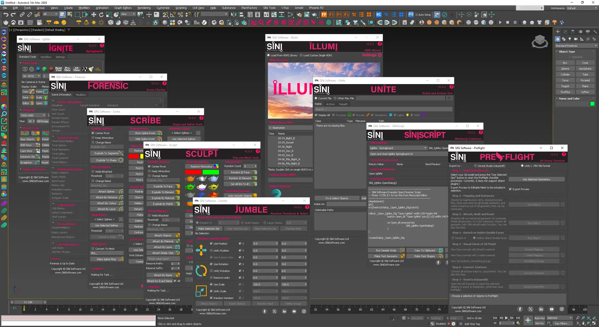Open the Modifiers menu
599x327 pixels.
click(84, 8)
